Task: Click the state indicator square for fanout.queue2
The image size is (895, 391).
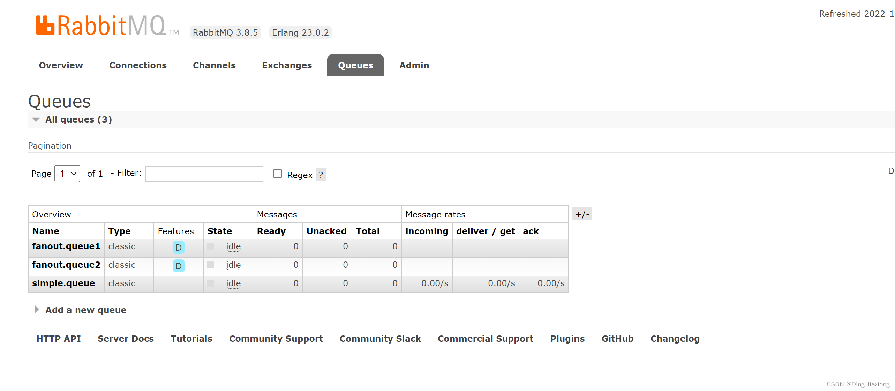Action: tap(211, 265)
